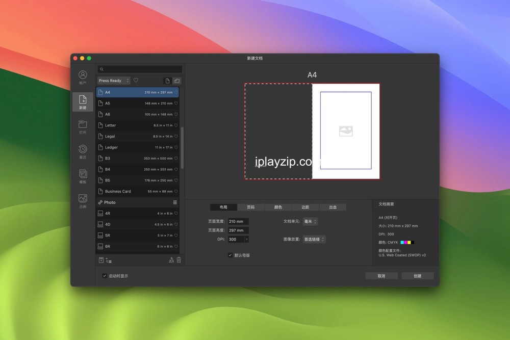
Task: Switch to the 布局 layout tab
Action: (x=223, y=207)
